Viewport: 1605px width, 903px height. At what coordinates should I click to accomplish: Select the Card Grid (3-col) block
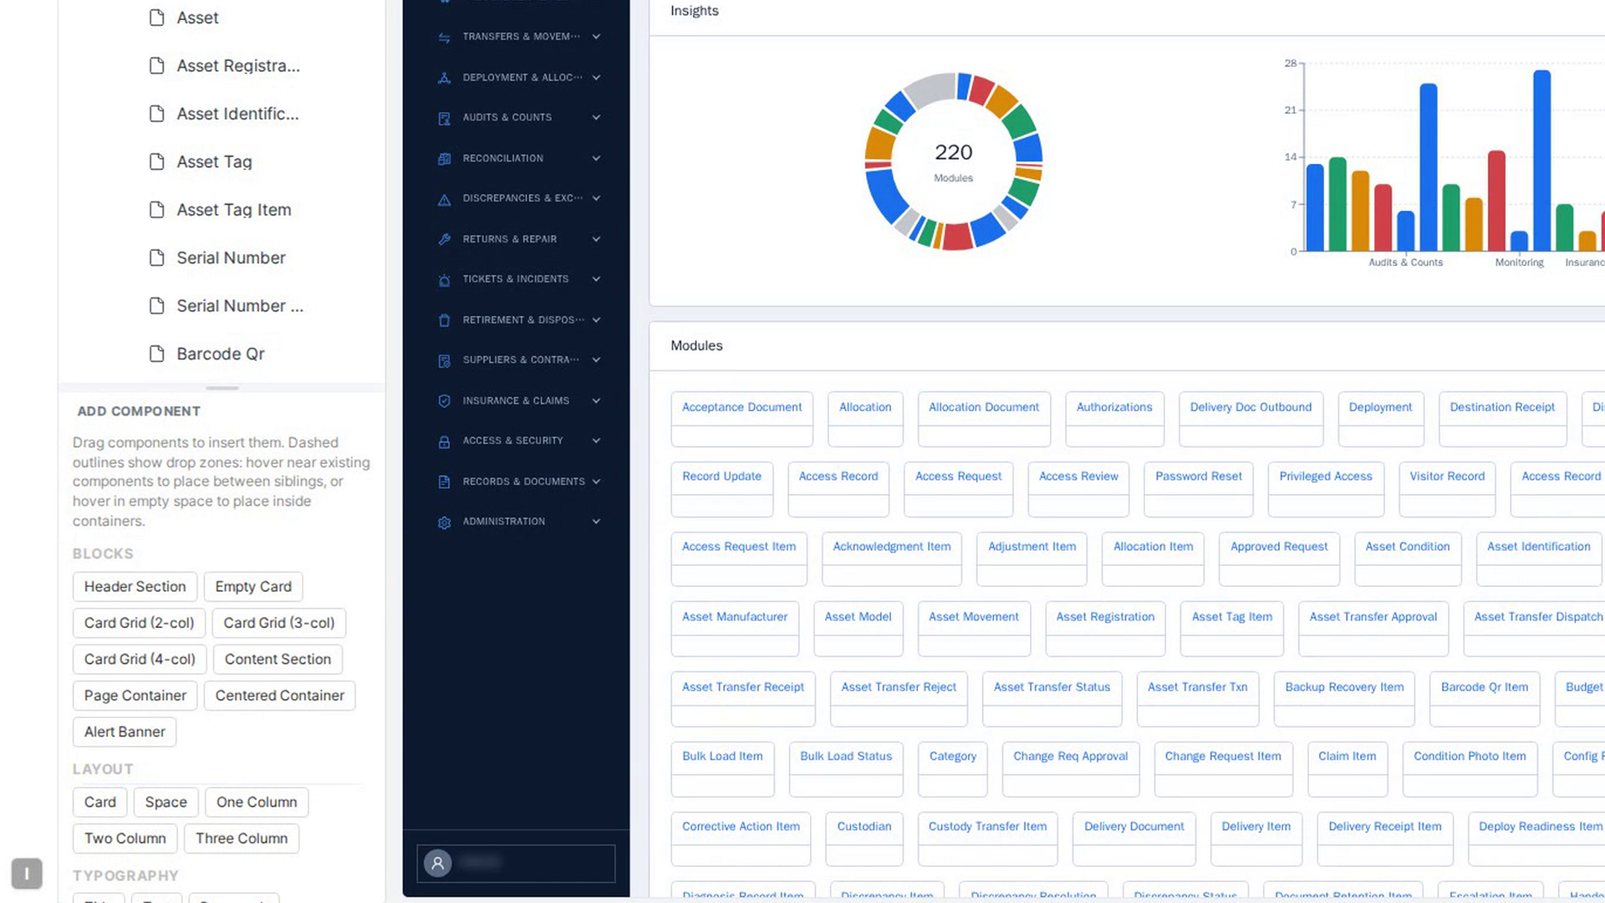278,623
